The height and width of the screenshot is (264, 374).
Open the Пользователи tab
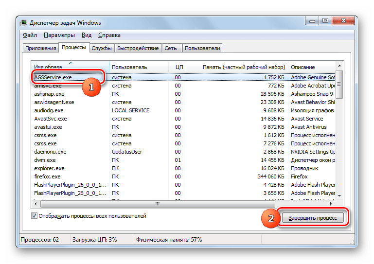tap(202, 48)
